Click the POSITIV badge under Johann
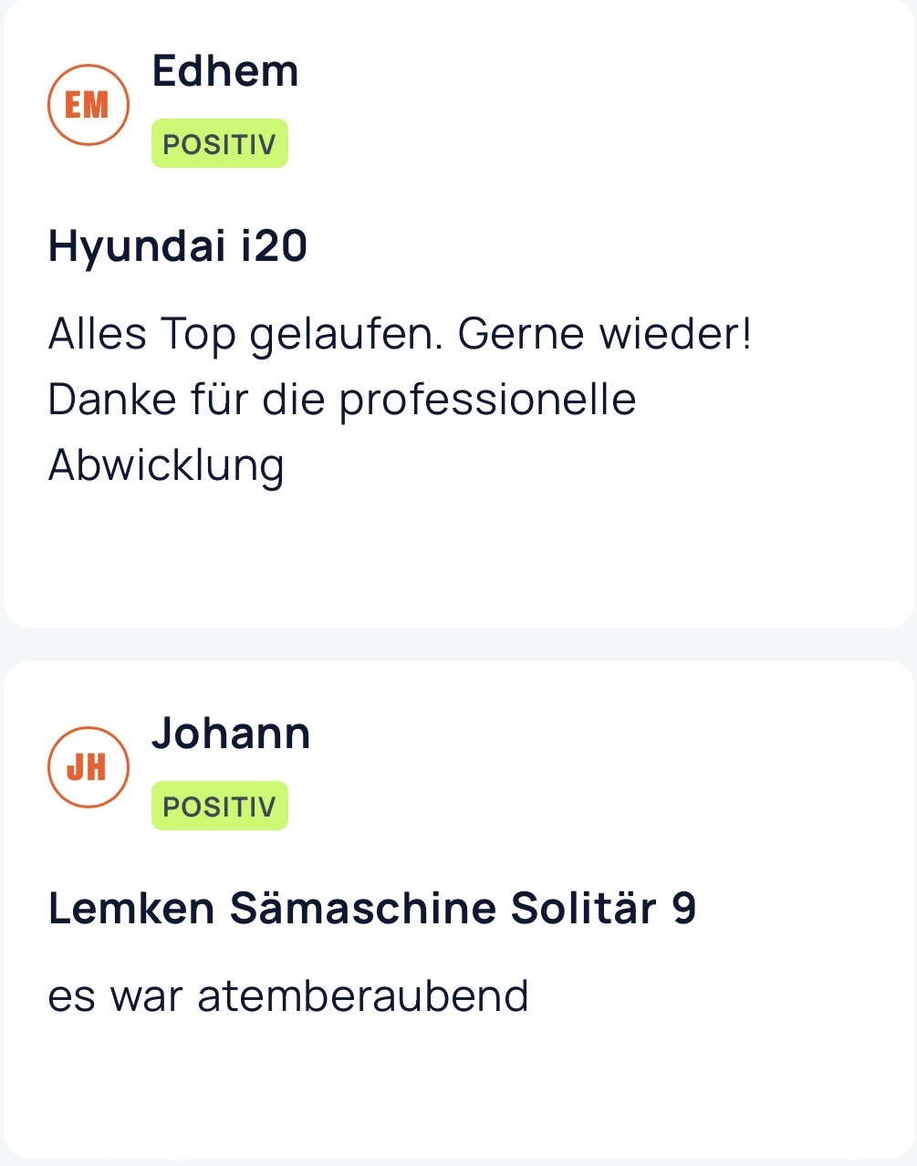917x1166 pixels. point(219,807)
